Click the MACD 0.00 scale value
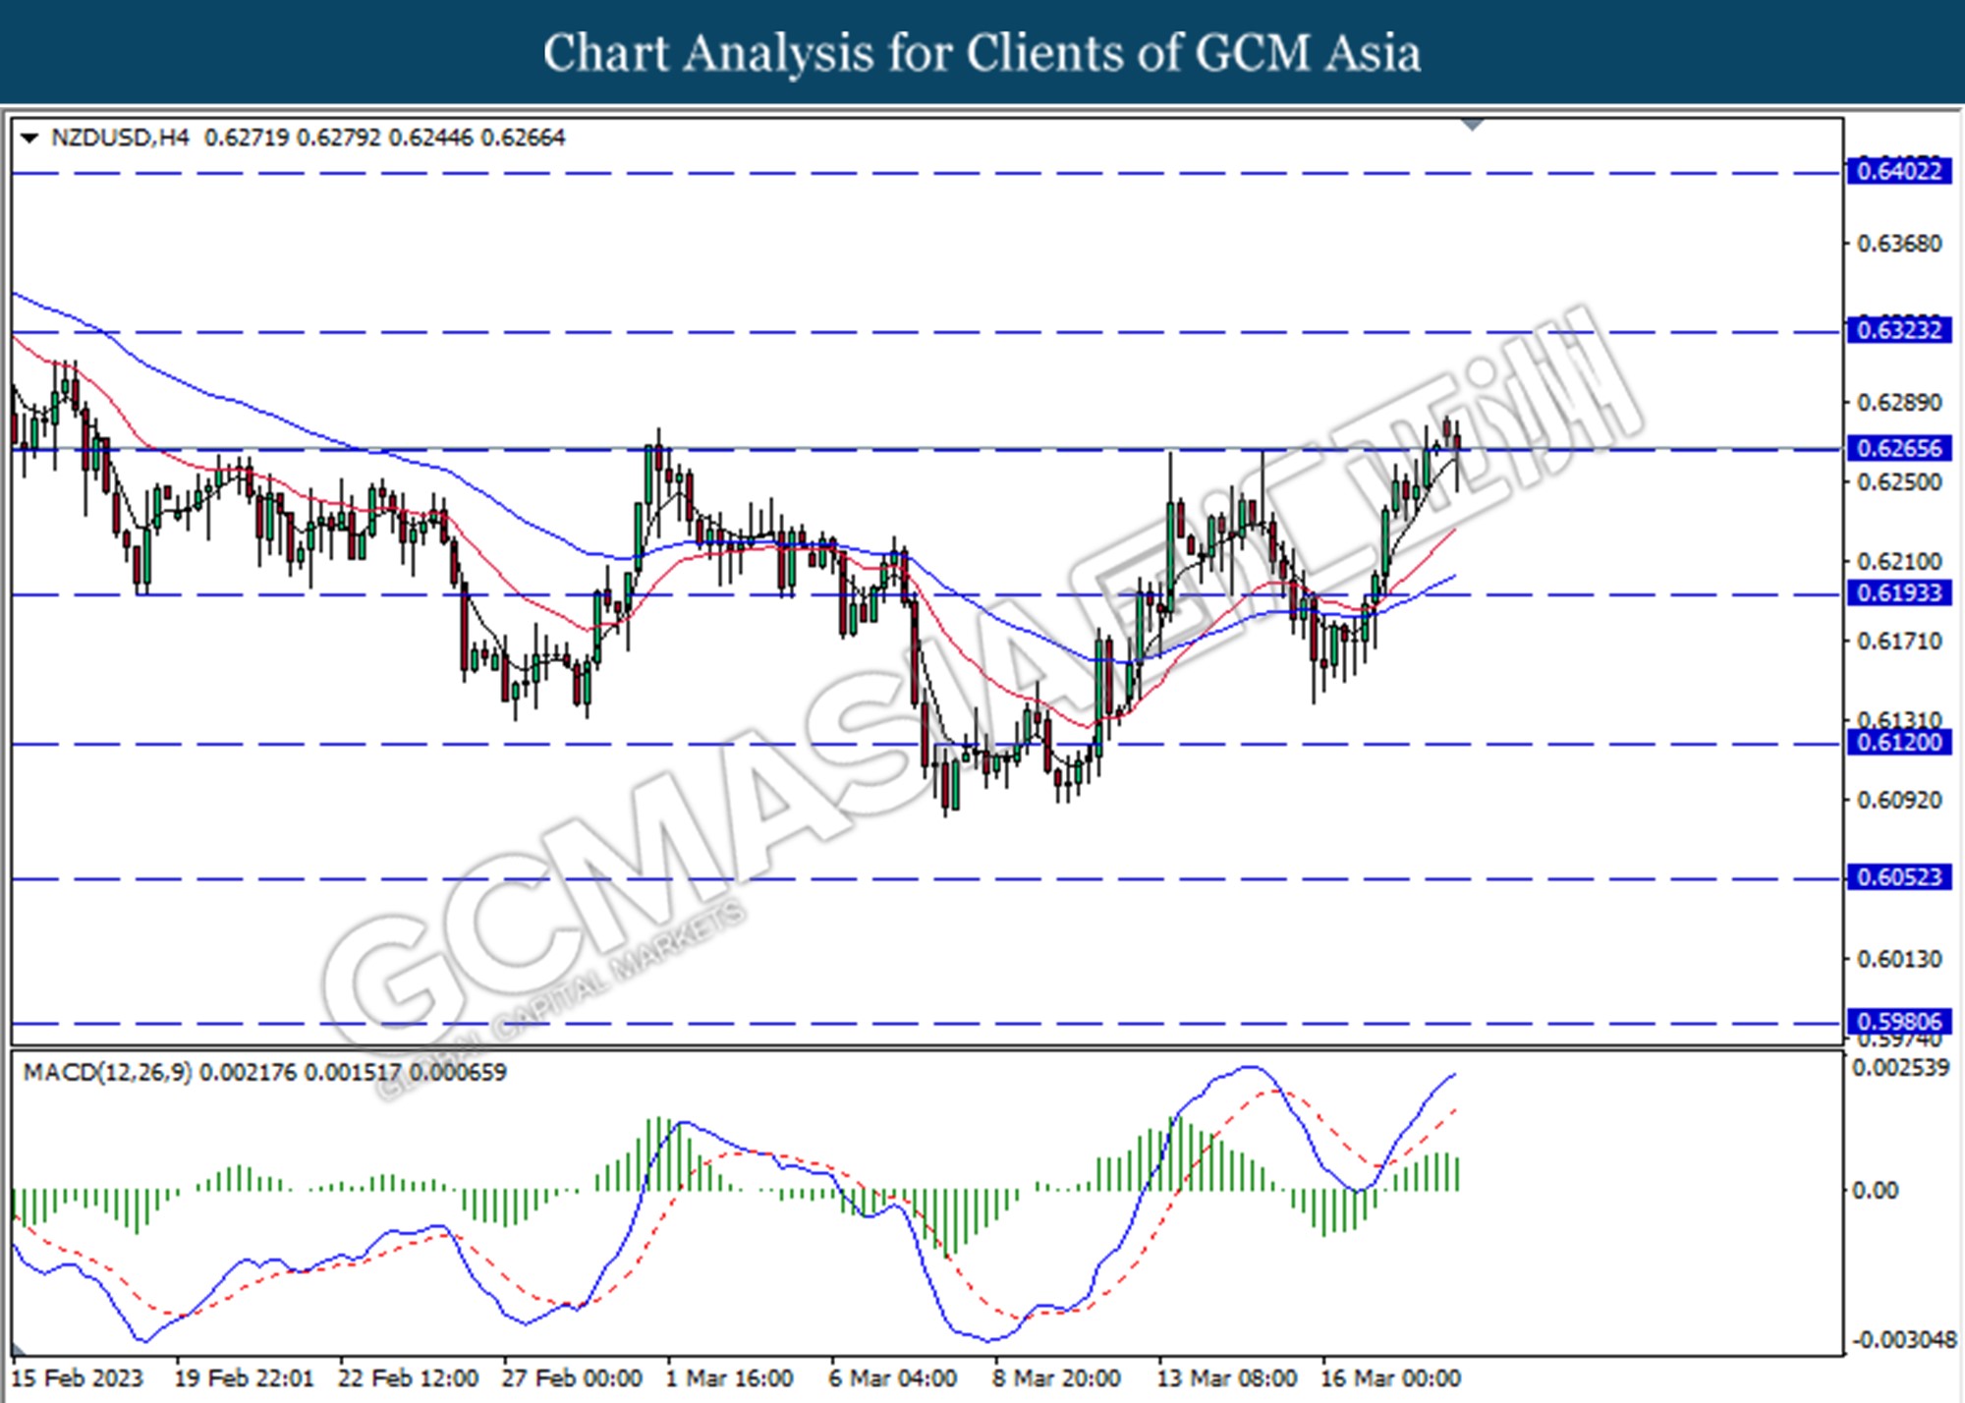This screenshot has height=1403, width=1965. (x=1875, y=1191)
